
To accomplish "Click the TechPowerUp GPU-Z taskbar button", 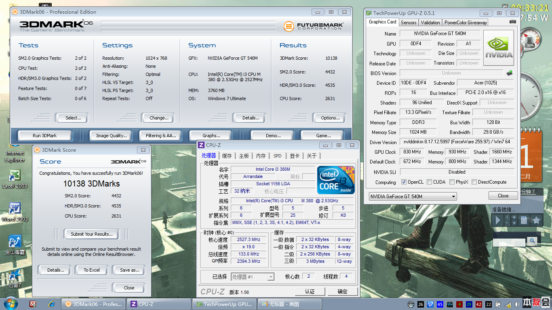I will click(224, 304).
